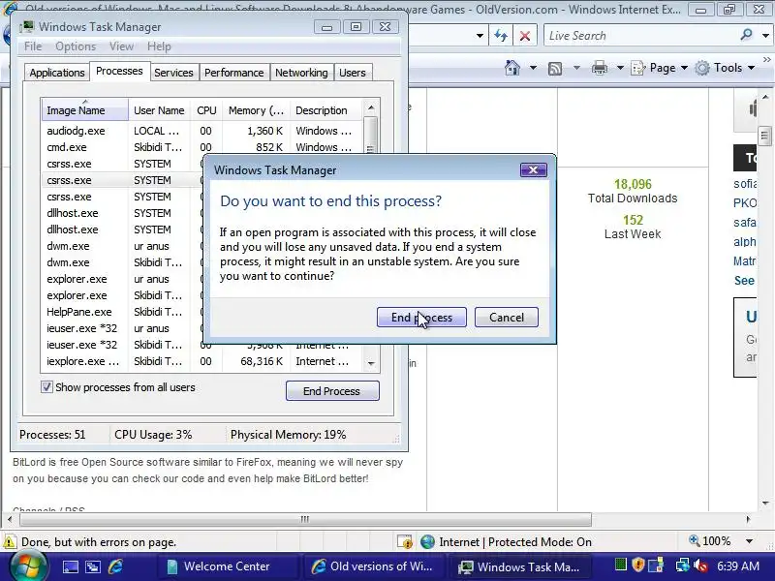The height and width of the screenshot is (581, 775).
Task: Select the iexplore.exe process row
Action: (201, 361)
